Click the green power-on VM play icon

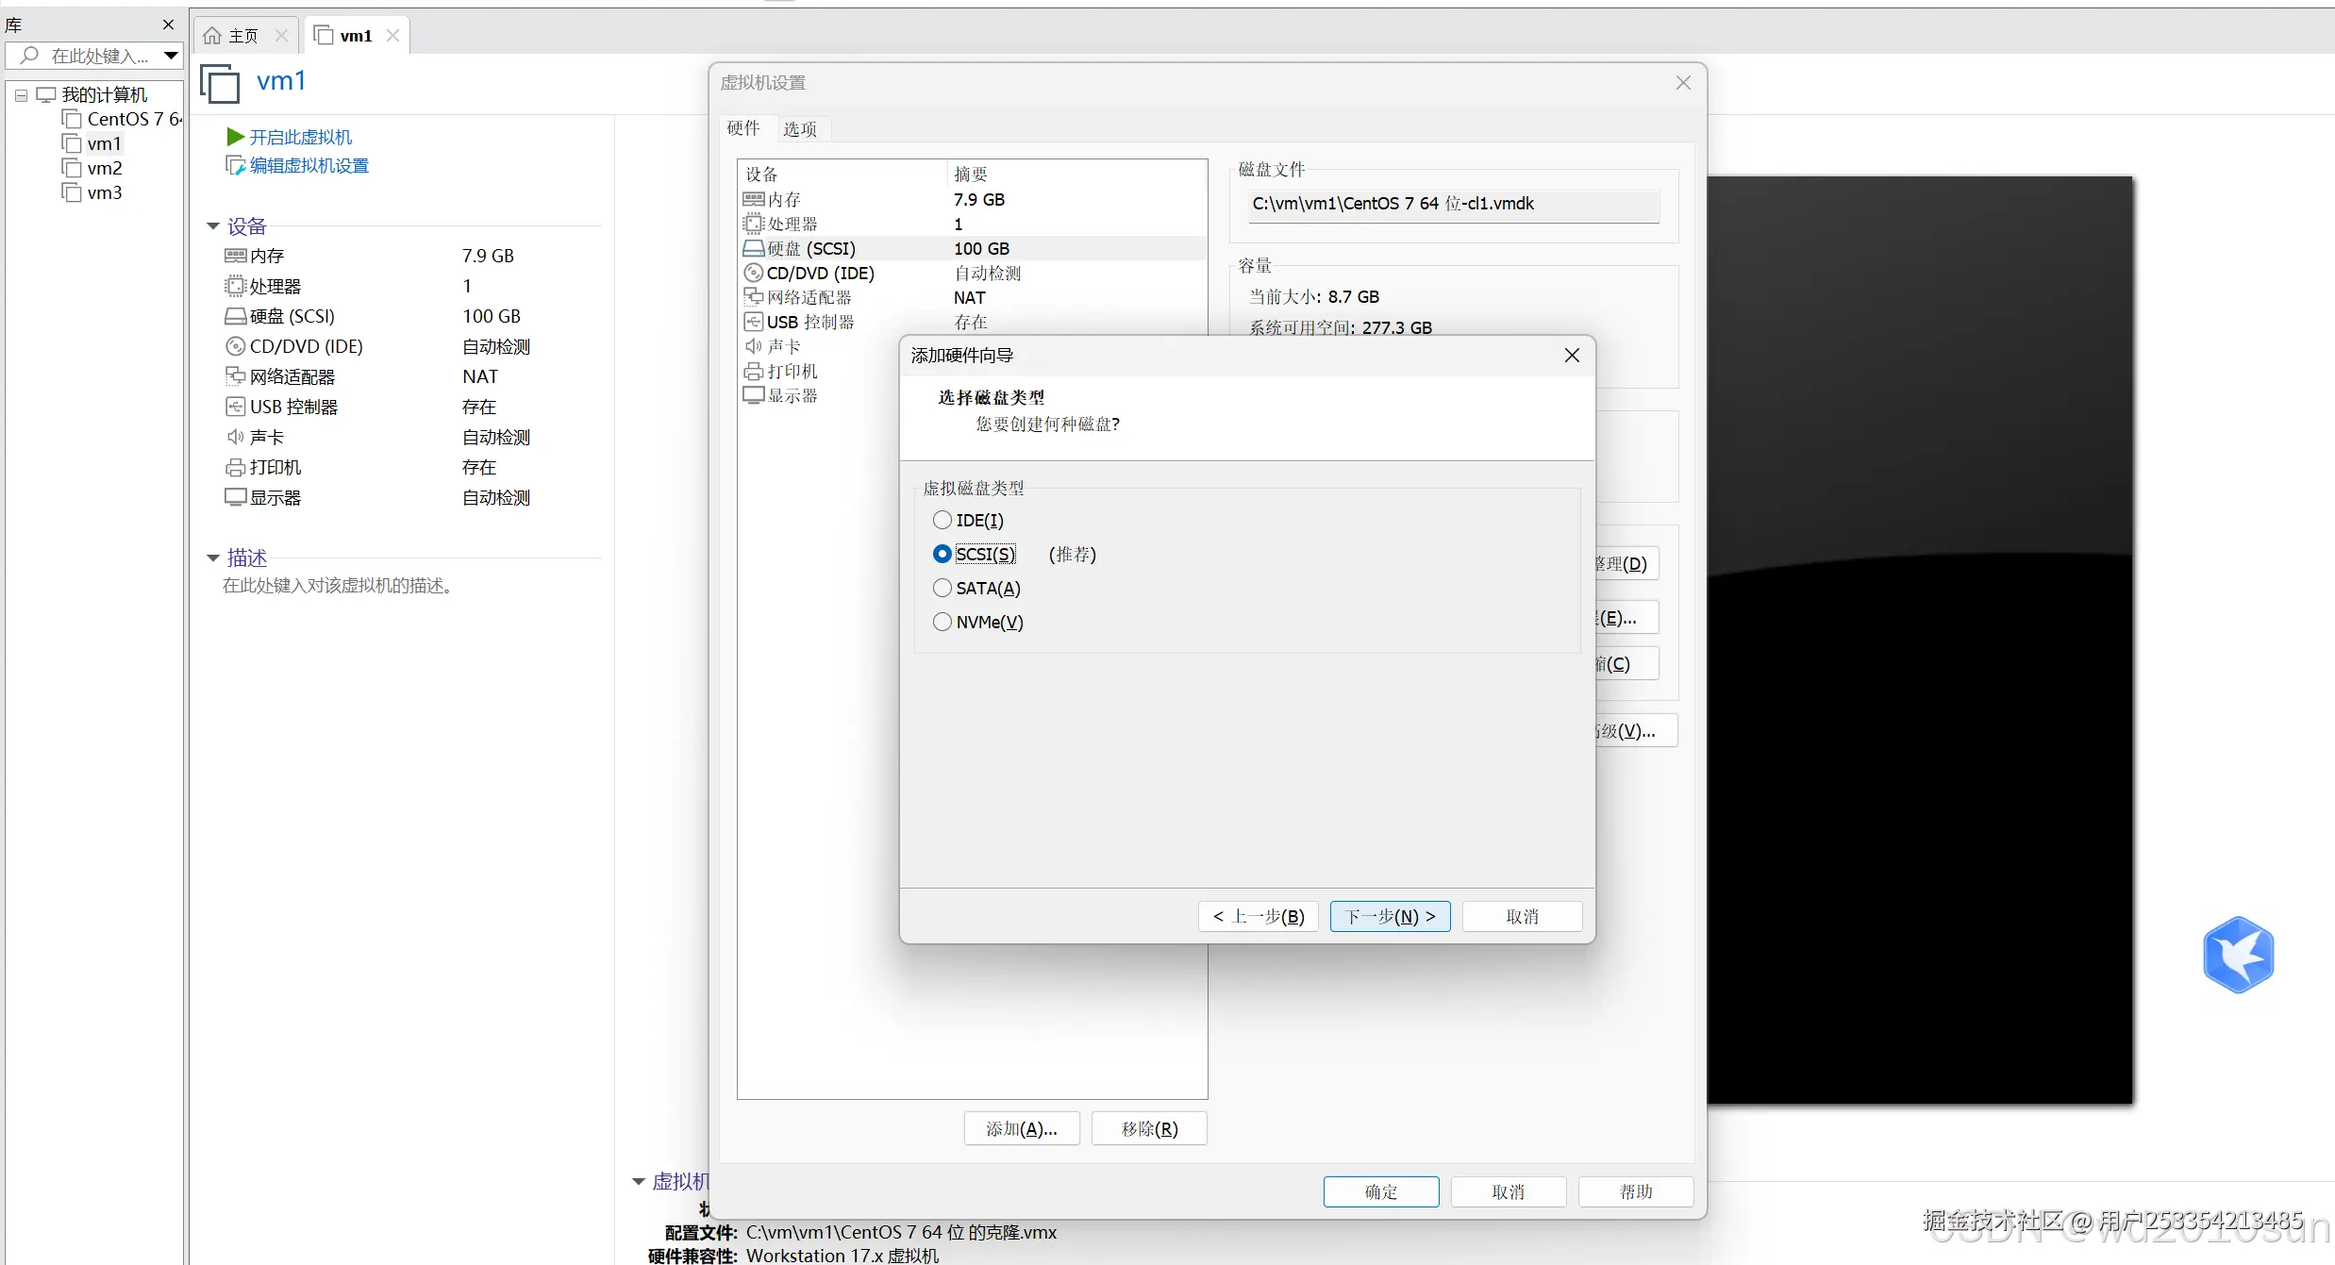tap(235, 137)
